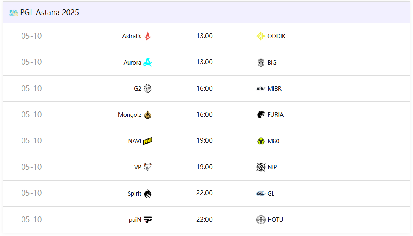Click the Spirit dragon logo
Image resolution: width=413 pixels, height=236 pixels.
click(148, 194)
